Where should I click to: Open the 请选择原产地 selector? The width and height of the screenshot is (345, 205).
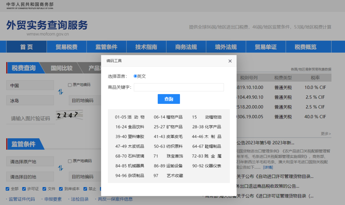click(x=30, y=162)
